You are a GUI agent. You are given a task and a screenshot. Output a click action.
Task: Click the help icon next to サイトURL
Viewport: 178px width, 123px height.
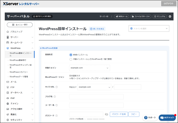click(x=57, y=87)
